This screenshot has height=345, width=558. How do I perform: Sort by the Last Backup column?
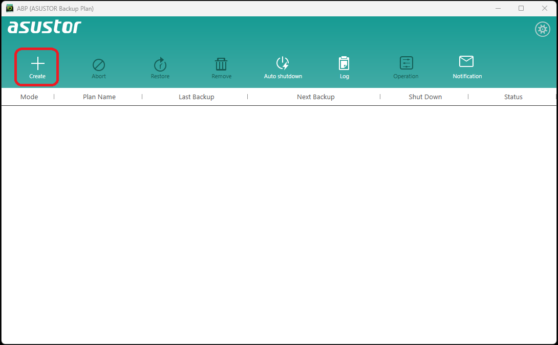(196, 97)
